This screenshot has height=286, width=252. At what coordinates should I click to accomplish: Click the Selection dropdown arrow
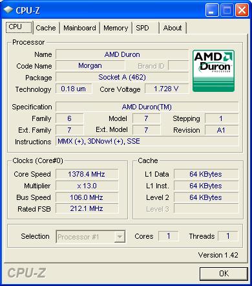click(120, 237)
